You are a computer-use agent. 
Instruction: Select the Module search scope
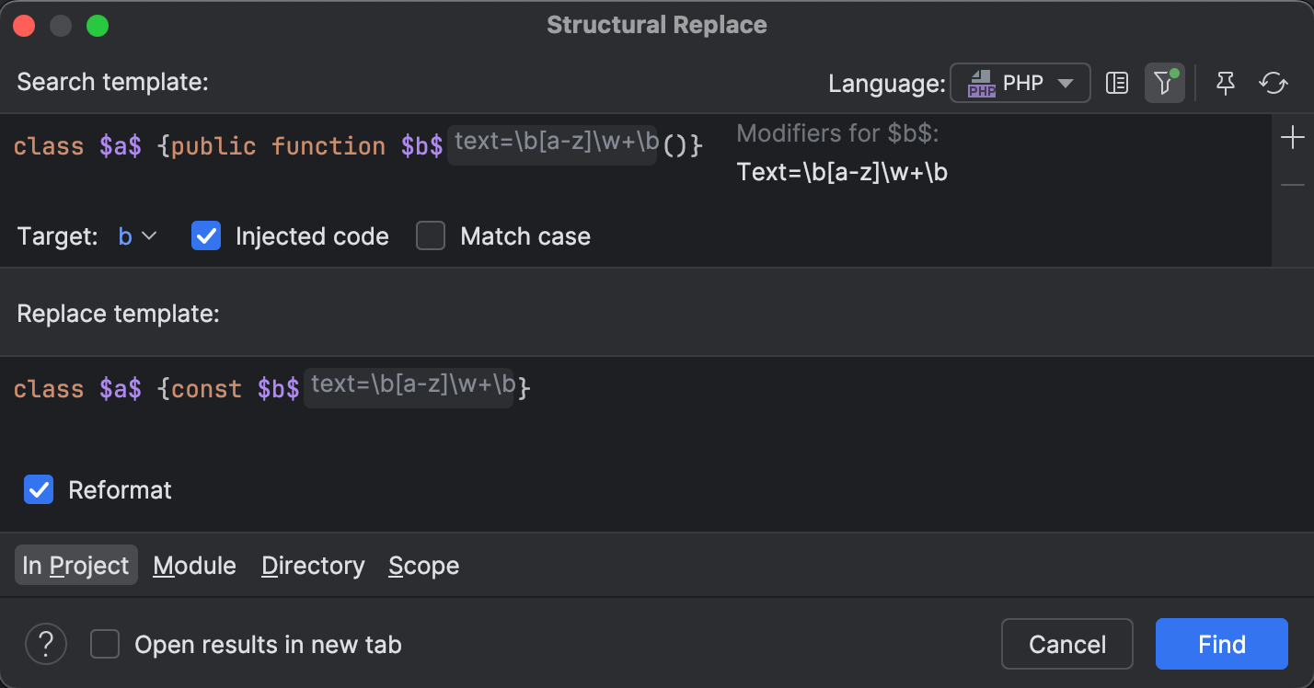point(194,565)
